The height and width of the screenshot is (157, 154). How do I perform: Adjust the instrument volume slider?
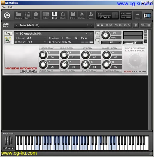click(x=133, y=42)
